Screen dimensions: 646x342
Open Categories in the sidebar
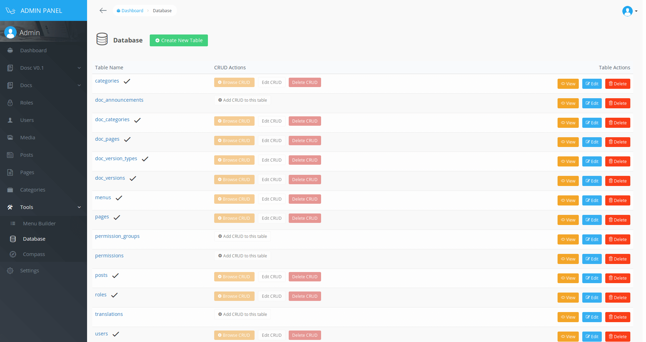44,190
